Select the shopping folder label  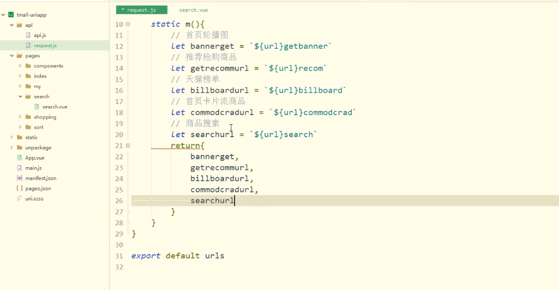click(45, 117)
